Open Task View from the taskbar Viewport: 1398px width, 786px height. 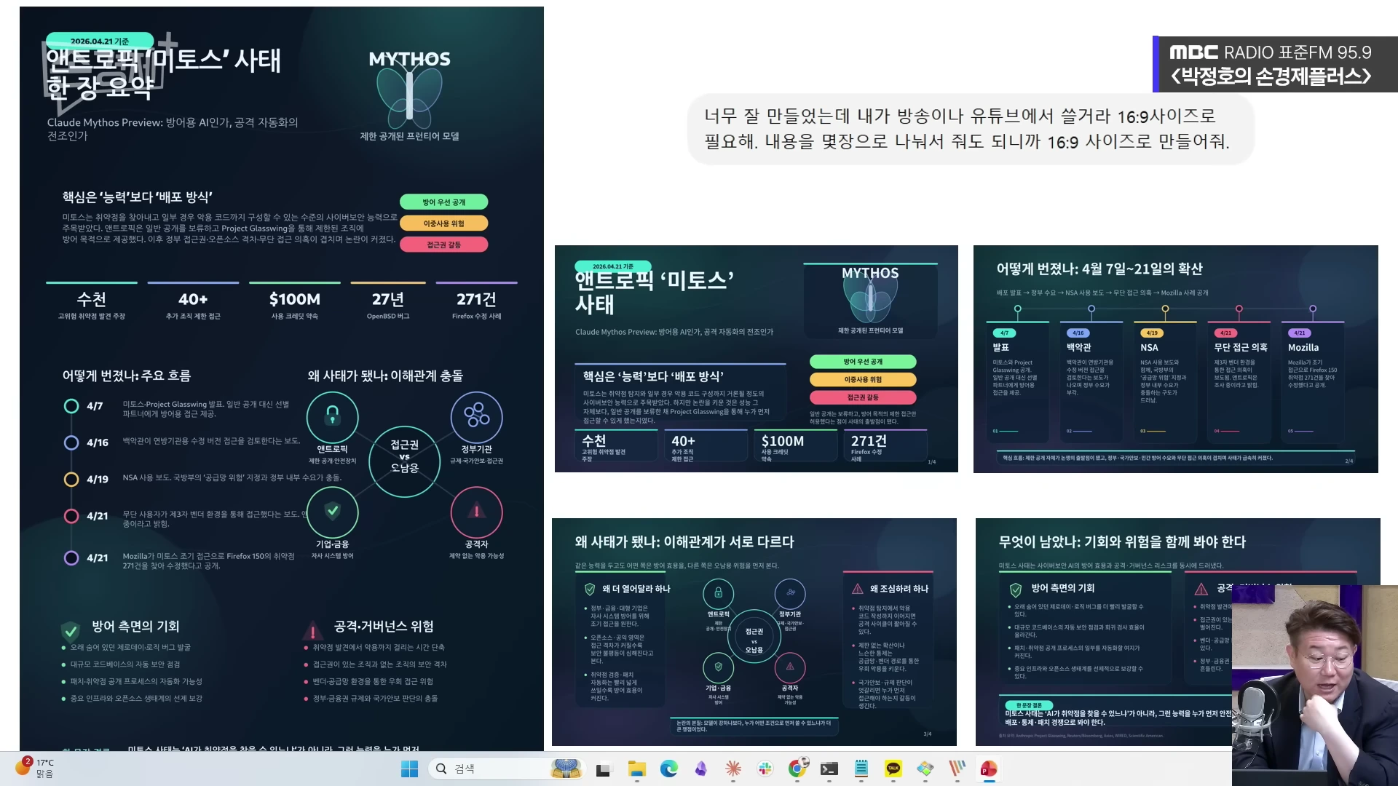point(604,769)
